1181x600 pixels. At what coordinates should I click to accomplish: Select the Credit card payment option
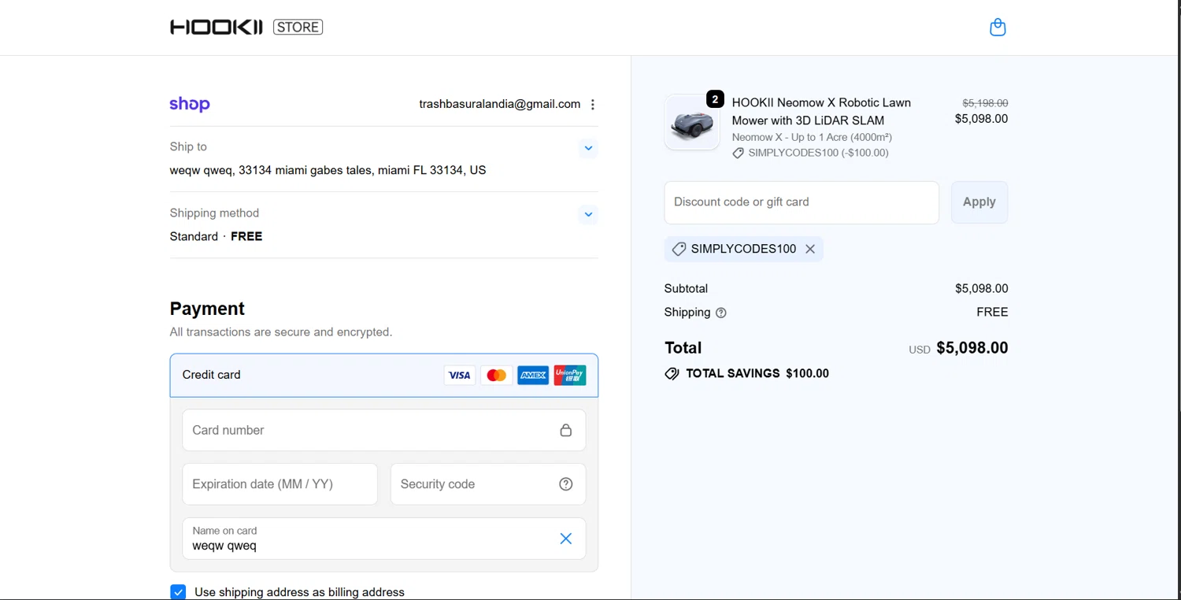pos(384,375)
